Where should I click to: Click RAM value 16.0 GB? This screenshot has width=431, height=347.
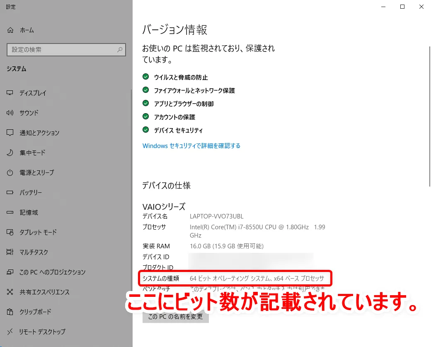pos(227,246)
